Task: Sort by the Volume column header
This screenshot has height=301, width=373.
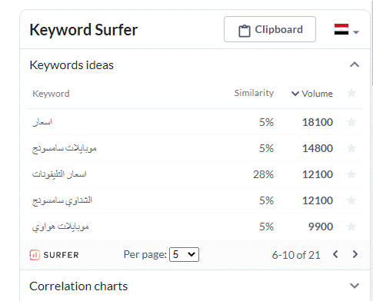Action: pos(312,94)
